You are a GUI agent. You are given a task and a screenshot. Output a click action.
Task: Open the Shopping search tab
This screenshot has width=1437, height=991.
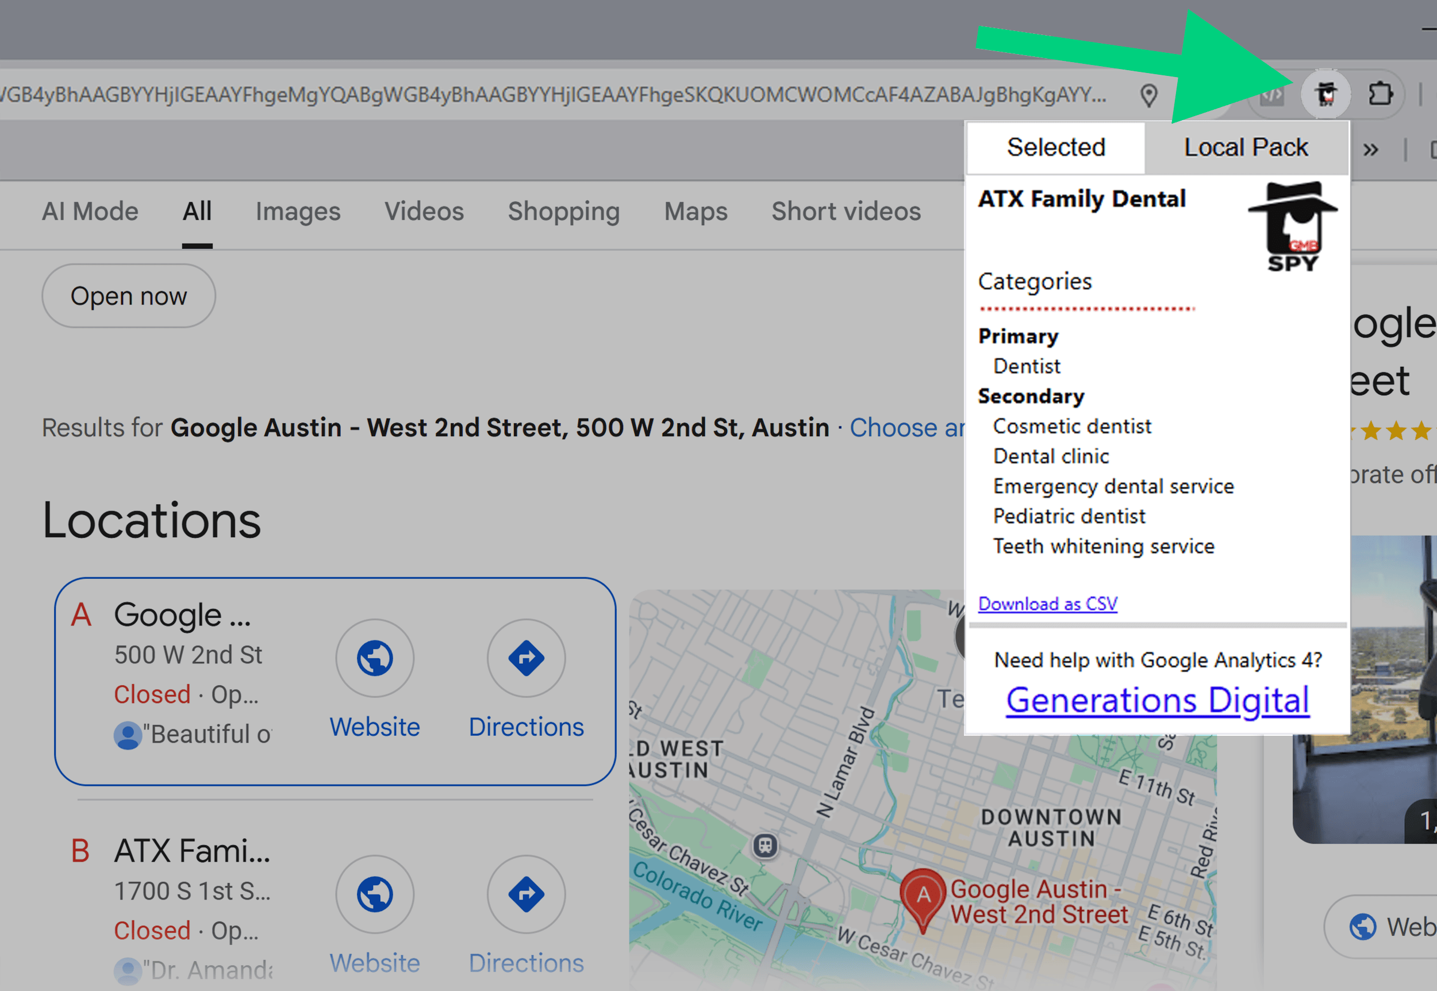(564, 211)
